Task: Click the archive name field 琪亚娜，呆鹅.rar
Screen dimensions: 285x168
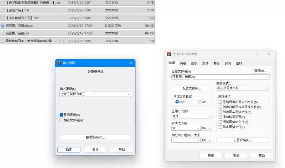Action: tap(220, 77)
